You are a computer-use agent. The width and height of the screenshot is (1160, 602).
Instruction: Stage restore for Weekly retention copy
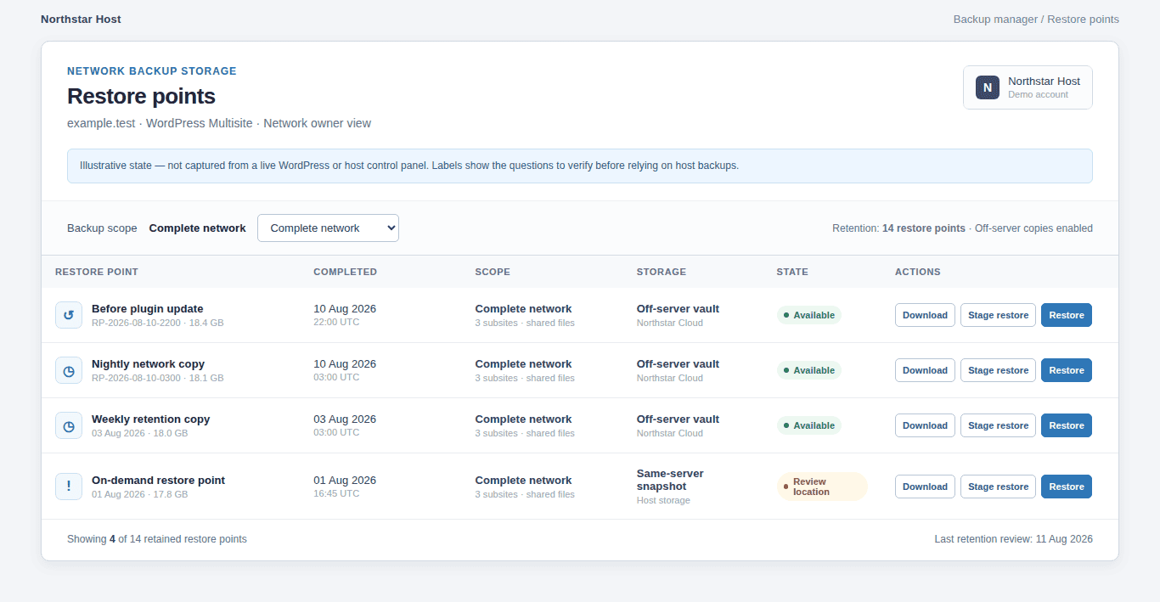(998, 425)
